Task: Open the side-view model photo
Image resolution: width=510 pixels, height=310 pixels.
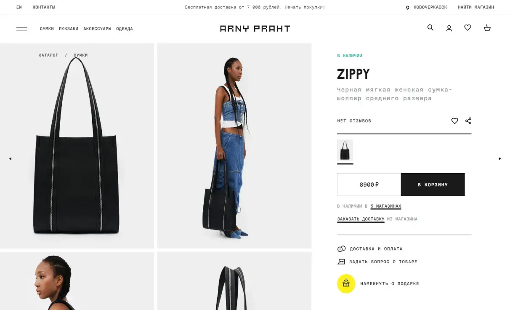Action: (x=234, y=146)
